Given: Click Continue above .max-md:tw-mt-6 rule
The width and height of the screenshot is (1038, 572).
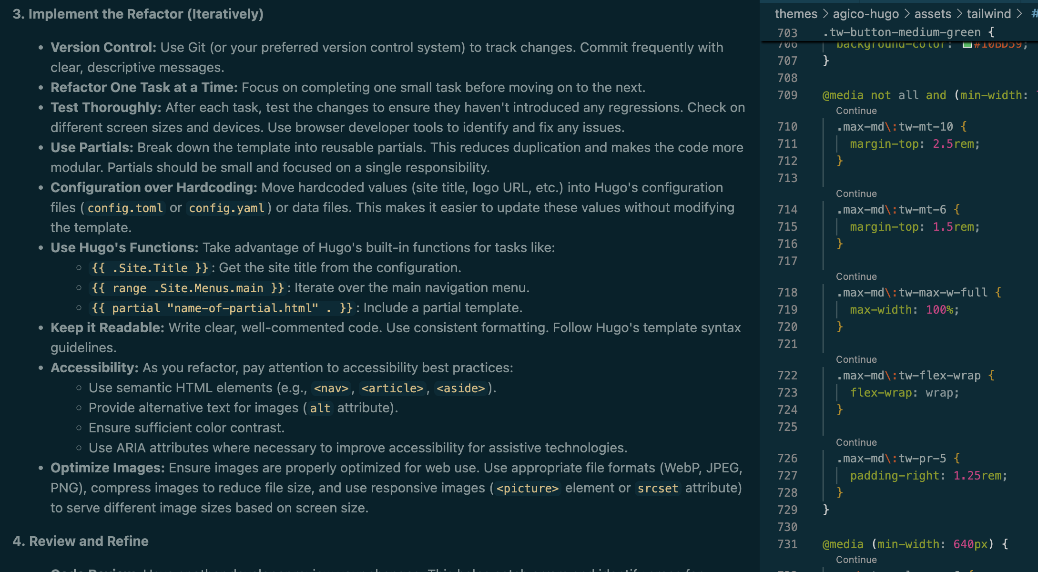Looking at the screenshot, I should tap(856, 194).
